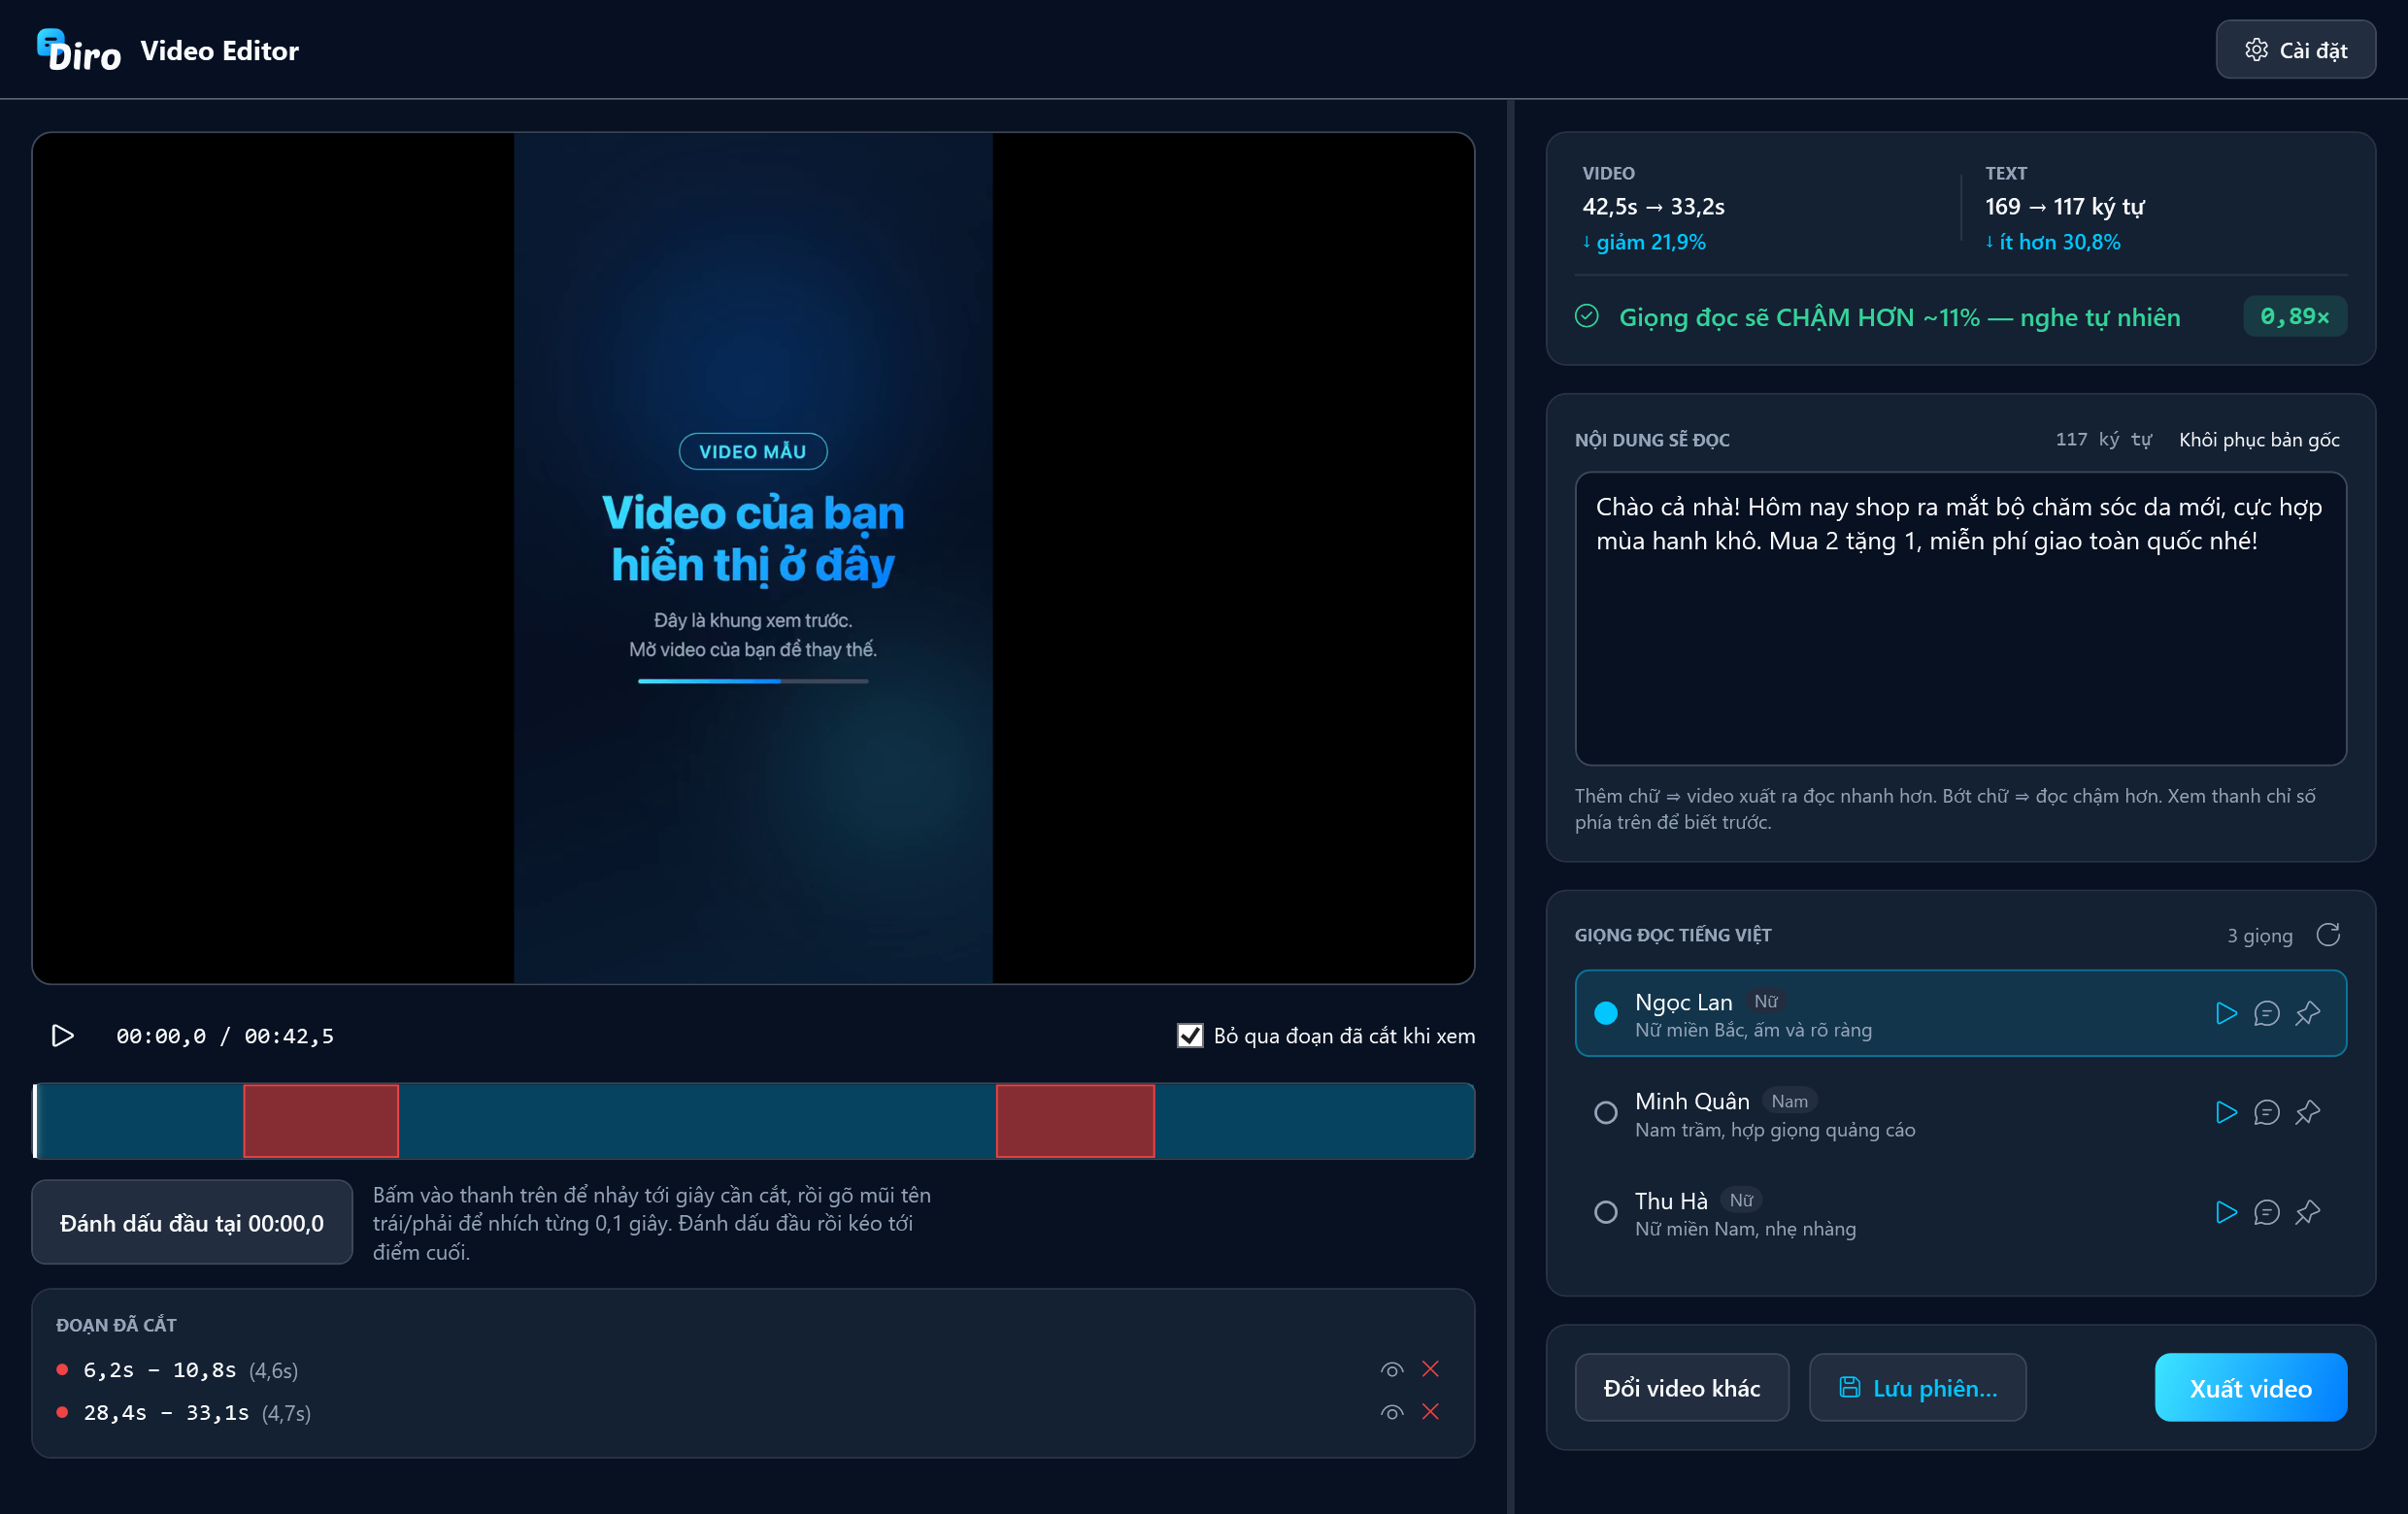Click the '3 giọng' count label
The image size is (2408, 1514).
coord(2259,936)
